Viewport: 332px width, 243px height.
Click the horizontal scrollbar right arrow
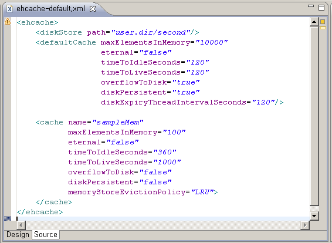[x=305, y=225]
